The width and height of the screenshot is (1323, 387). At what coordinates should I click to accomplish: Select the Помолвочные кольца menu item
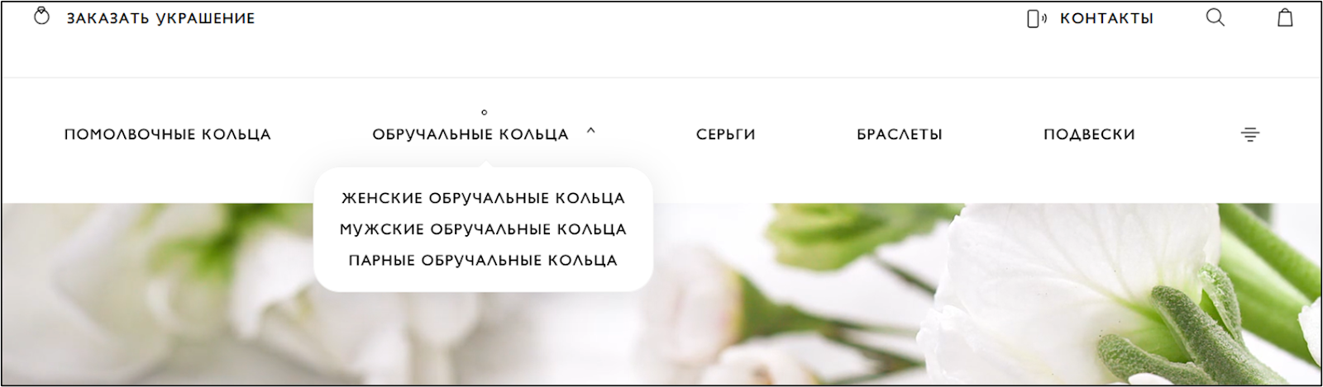point(168,135)
